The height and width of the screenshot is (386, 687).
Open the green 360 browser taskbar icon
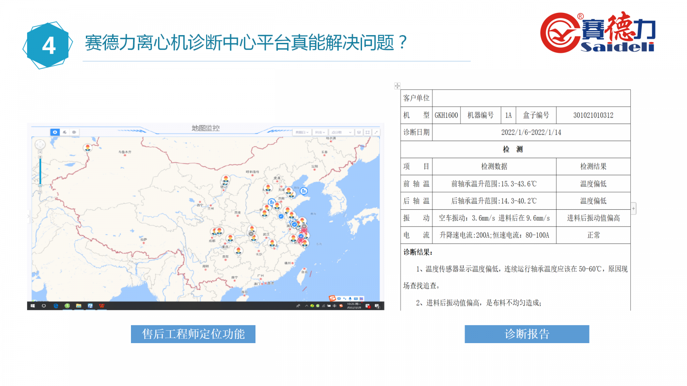(x=67, y=306)
